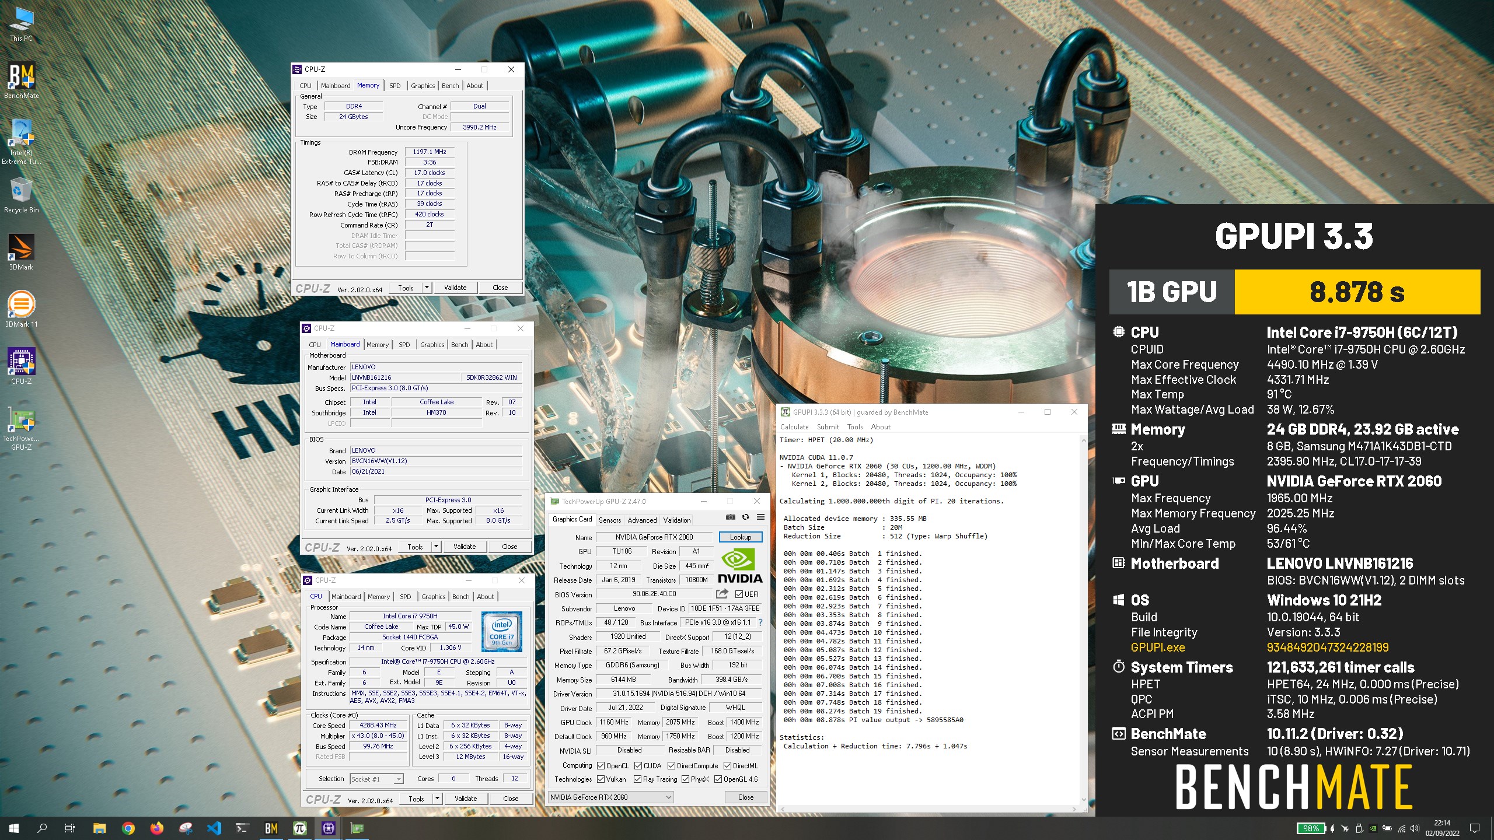The image size is (1494, 840).
Task: Click battery 98% indicator in tray
Action: (1310, 828)
